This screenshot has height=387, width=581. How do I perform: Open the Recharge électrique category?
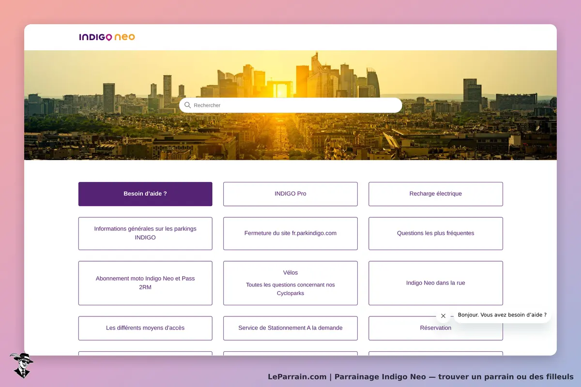pos(436,194)
